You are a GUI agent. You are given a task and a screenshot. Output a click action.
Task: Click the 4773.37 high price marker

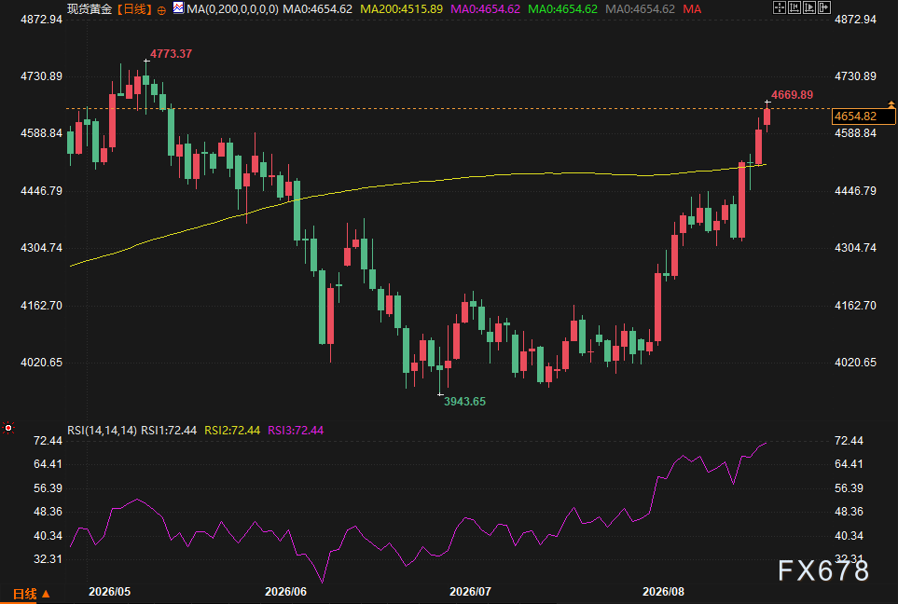pos(171,54)
